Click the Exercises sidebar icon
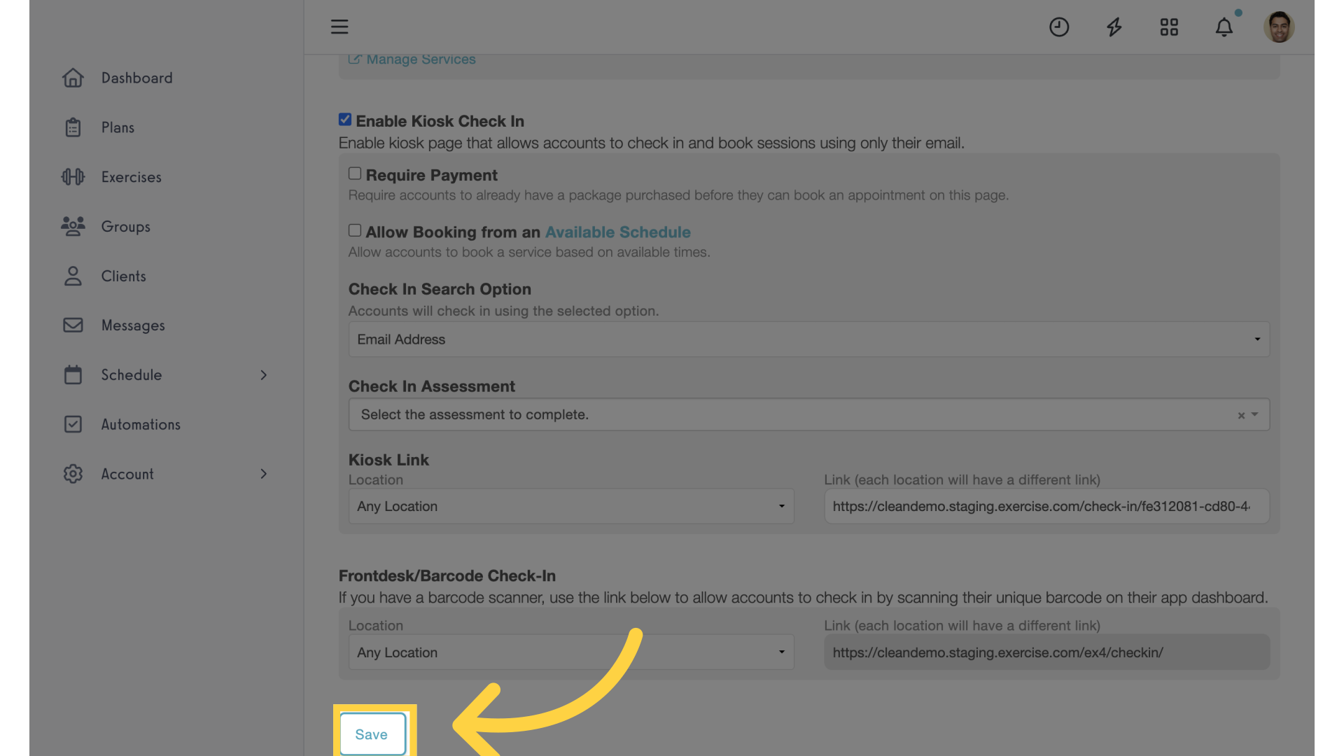 (72, 176)
